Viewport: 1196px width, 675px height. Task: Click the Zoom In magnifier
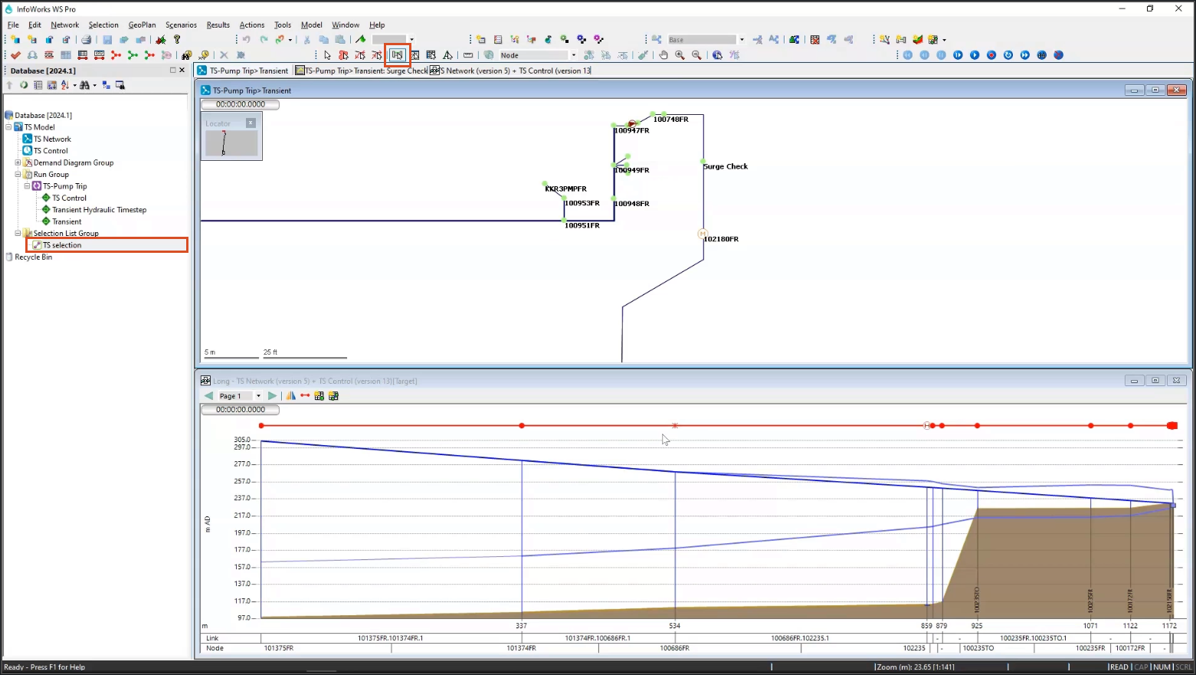pyautogui.click(x=680, y=55)
